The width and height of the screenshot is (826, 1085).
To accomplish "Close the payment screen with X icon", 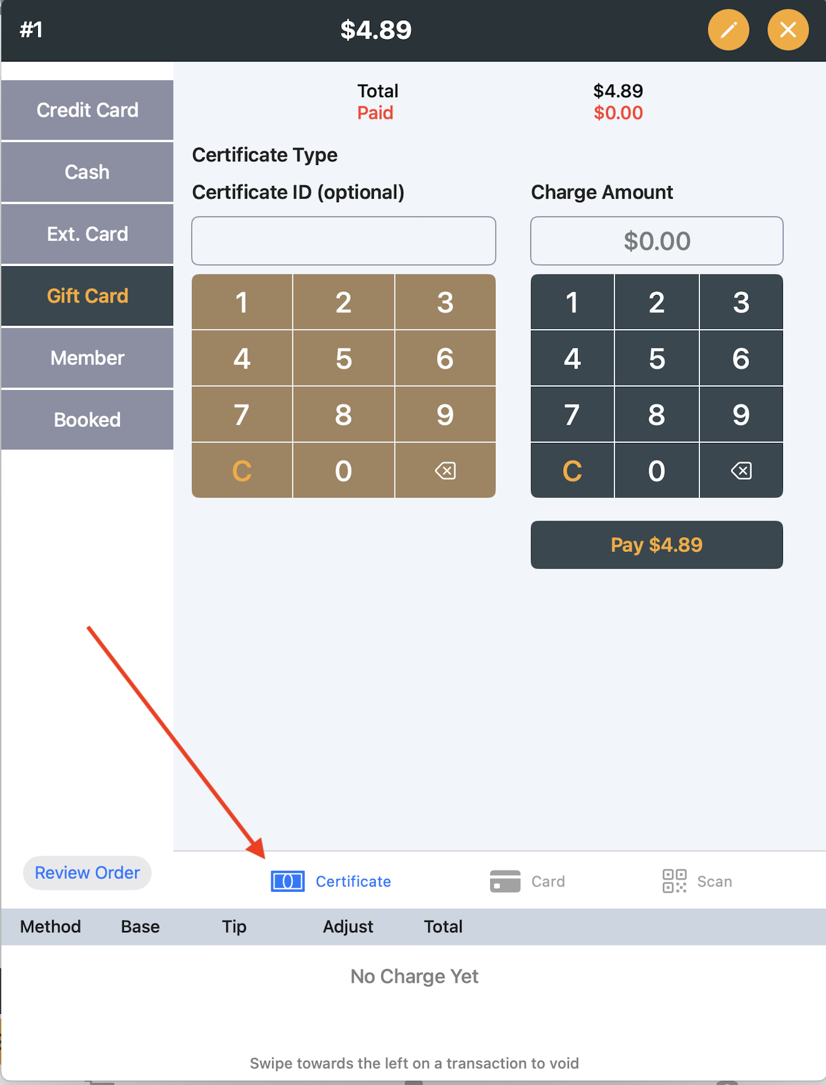I will (788, 30).
